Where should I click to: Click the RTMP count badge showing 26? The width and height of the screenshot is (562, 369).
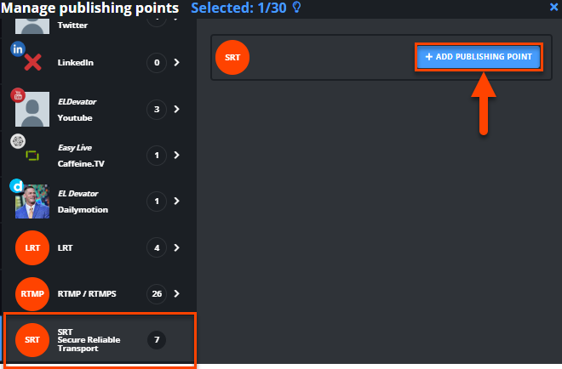(157, 294)
